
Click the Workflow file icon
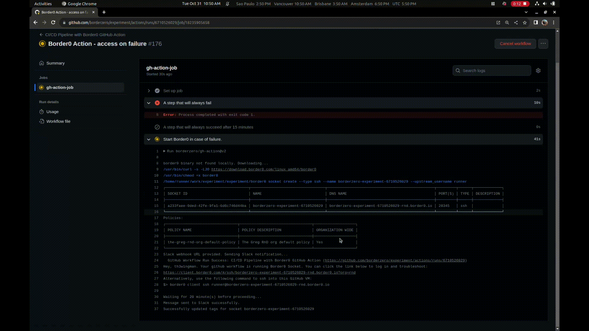[41, 121]
